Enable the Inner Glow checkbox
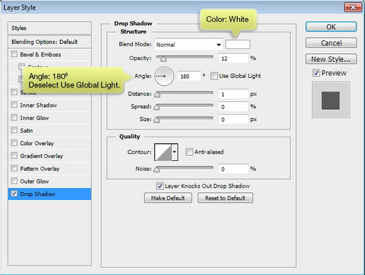The width and height of the screenshot is (365, 275). tap(14, 118)
